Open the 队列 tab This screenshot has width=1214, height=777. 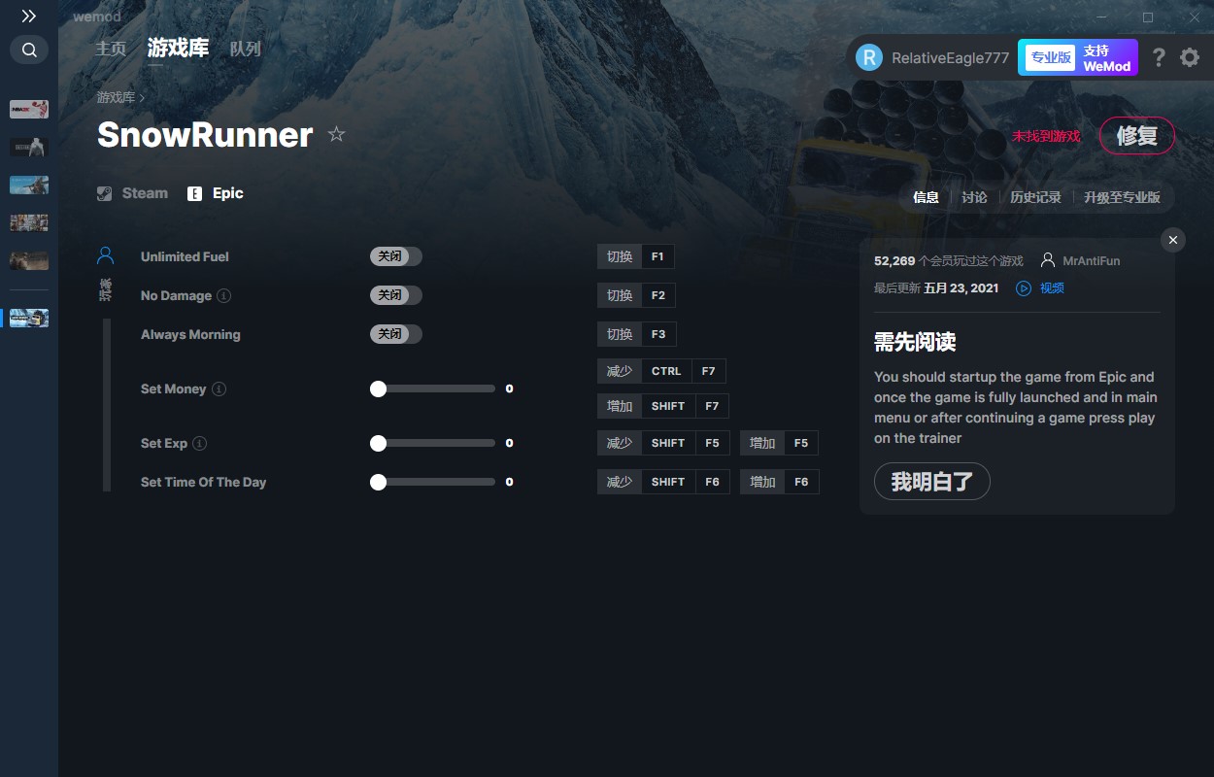246,49
